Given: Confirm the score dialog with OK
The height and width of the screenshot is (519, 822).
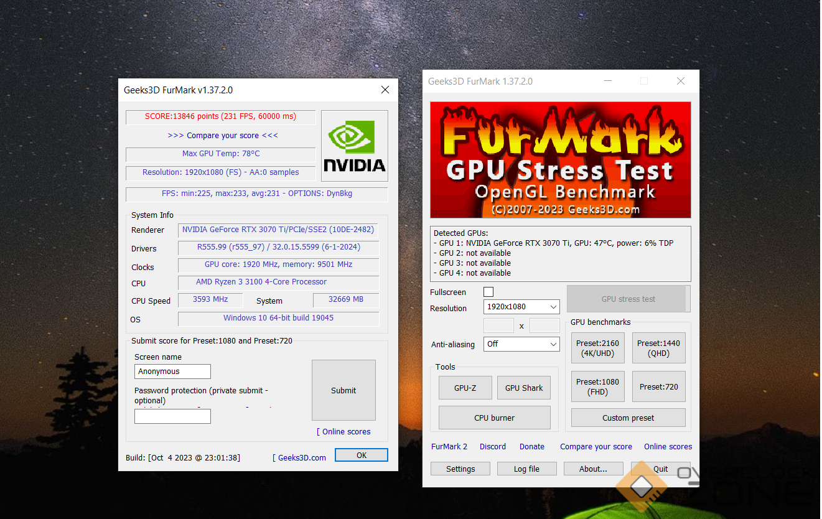Looking at the screenshot, I should point(362,455).
